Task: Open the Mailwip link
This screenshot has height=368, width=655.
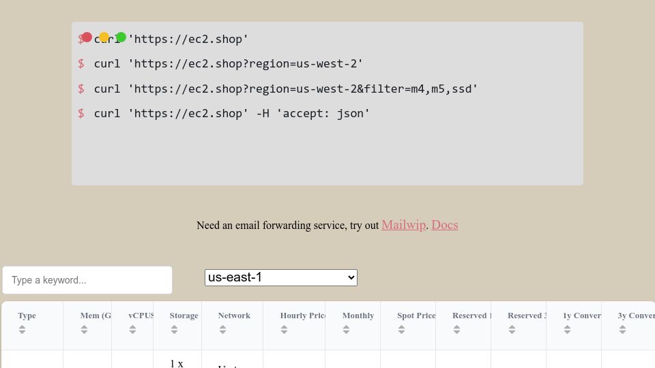Action: pyautogui.click(x=403, y=225)
